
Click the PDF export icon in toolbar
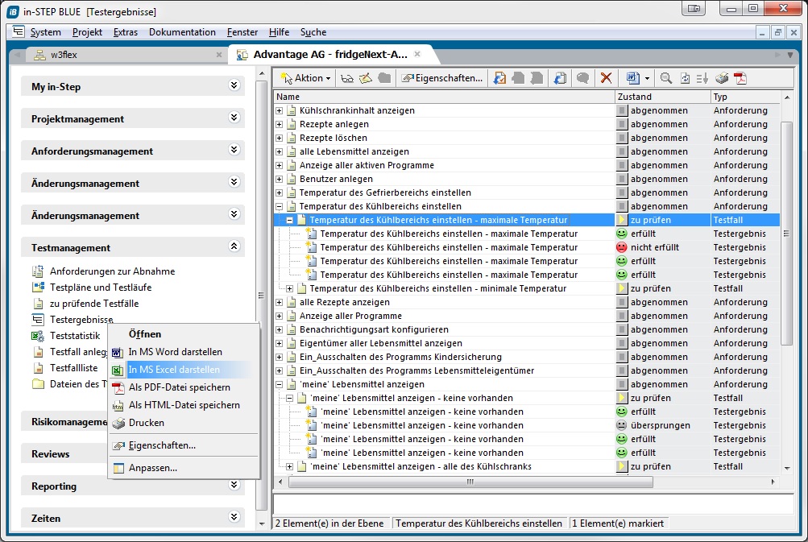pyautogui.click(x=740, y=78)
